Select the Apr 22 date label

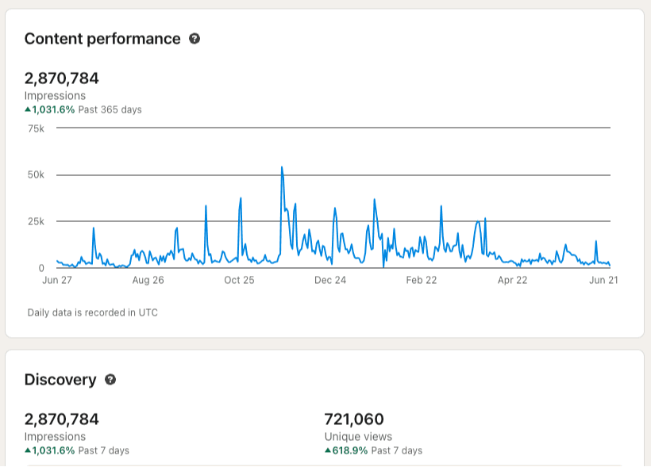(512, 281)
